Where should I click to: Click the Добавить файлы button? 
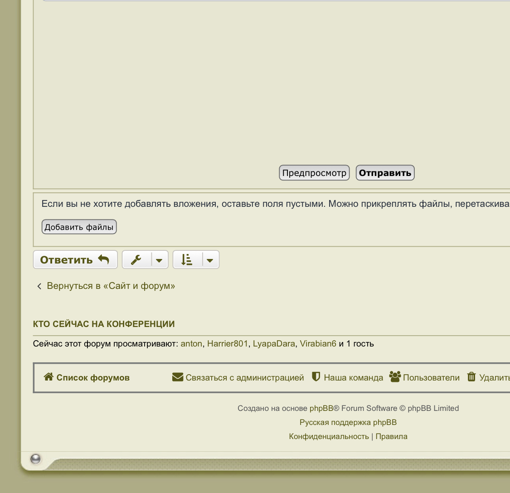(x=79, y=227)
